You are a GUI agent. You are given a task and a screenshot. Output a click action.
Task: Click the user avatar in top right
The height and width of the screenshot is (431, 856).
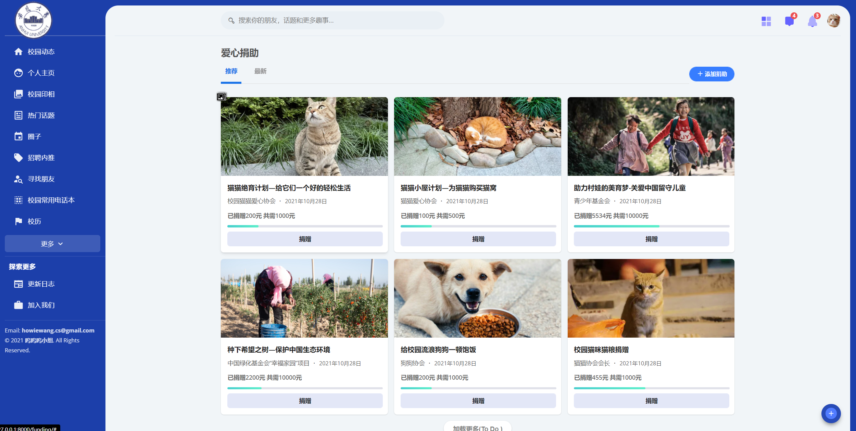tap(833, 21)
